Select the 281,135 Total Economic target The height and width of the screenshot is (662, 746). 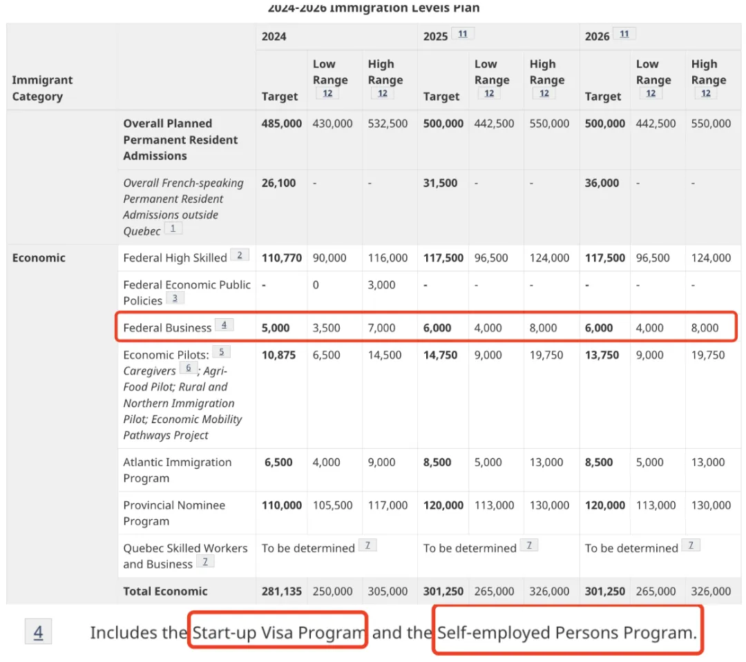[282, 592]
